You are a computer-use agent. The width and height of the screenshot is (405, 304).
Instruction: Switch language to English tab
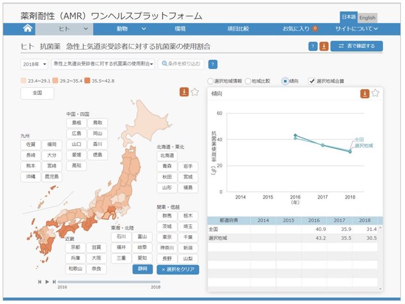coord(367,17)
